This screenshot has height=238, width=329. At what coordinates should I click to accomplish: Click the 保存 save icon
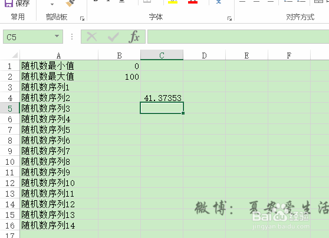(x=9, y=3)
